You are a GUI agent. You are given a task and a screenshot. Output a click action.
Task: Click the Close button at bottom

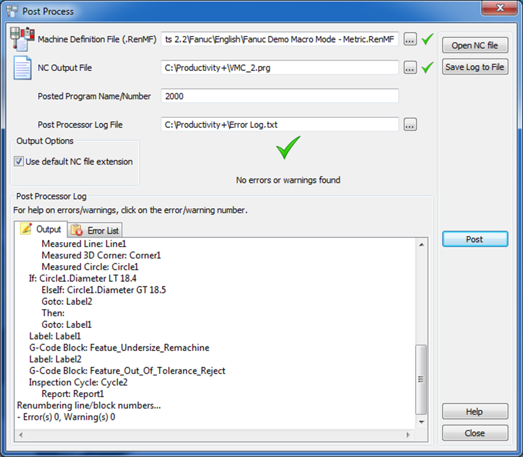coord(475,433)
